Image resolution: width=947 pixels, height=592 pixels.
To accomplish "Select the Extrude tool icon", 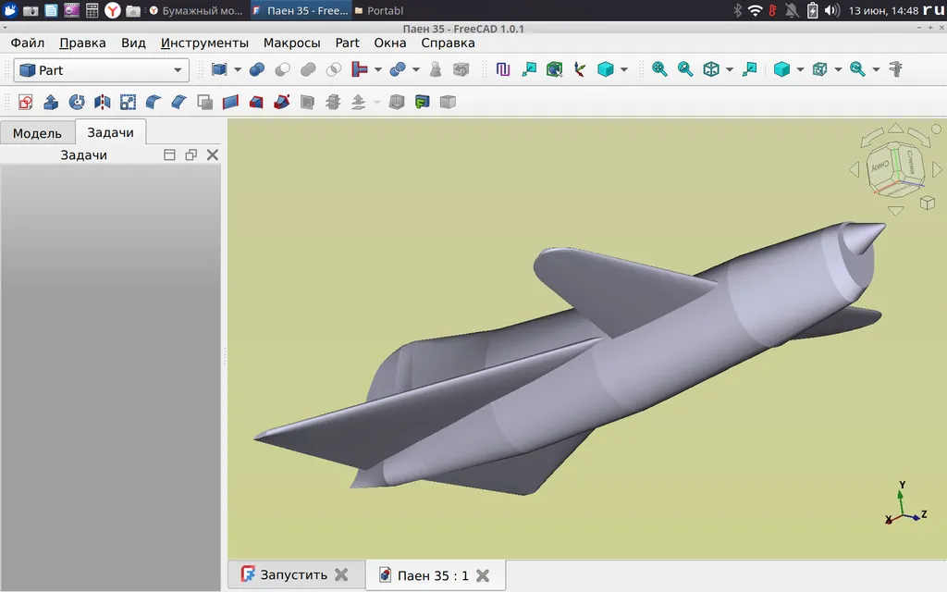I will 51,102.
